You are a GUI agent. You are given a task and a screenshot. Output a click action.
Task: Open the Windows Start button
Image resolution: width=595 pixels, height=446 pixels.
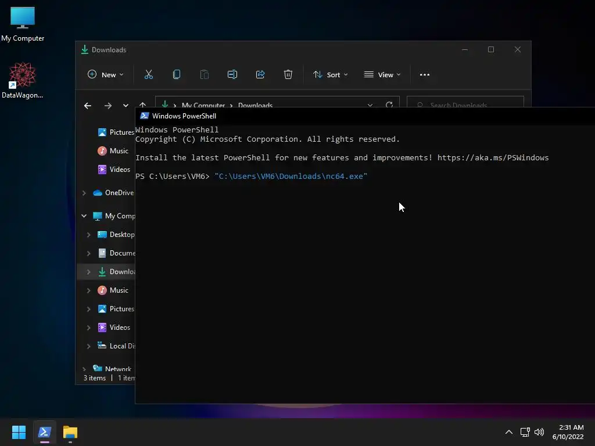(19, 432)
